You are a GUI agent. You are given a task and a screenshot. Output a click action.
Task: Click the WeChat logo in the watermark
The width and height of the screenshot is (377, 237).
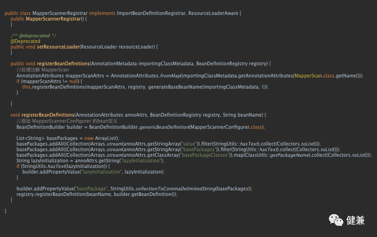(336, 220)
